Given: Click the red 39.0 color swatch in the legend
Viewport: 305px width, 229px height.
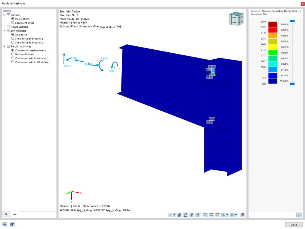Looking at the screenshot, I should point(273,24).
